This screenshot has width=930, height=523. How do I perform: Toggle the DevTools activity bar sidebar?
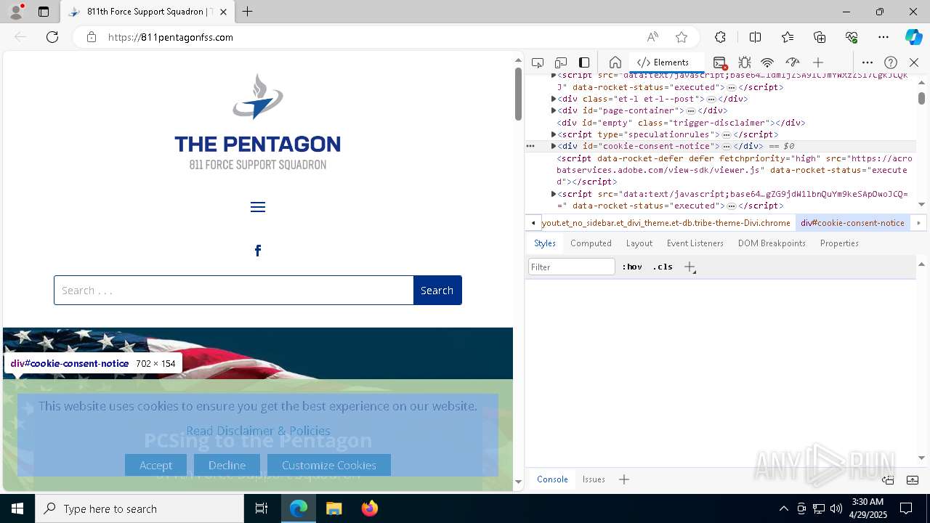coord(584,62)
